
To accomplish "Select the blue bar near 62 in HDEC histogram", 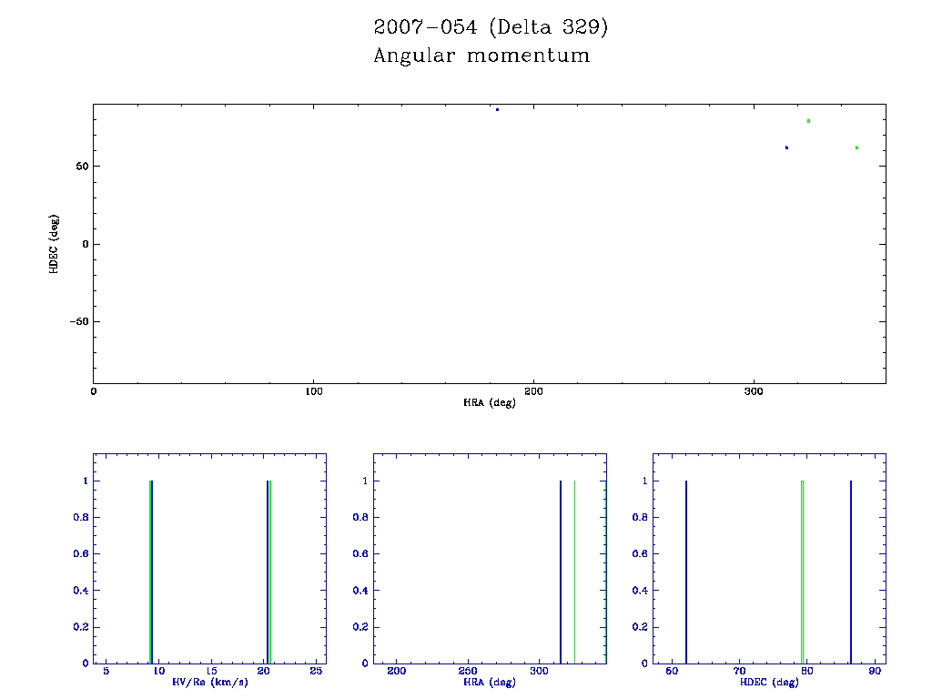I will coord(685,572).
